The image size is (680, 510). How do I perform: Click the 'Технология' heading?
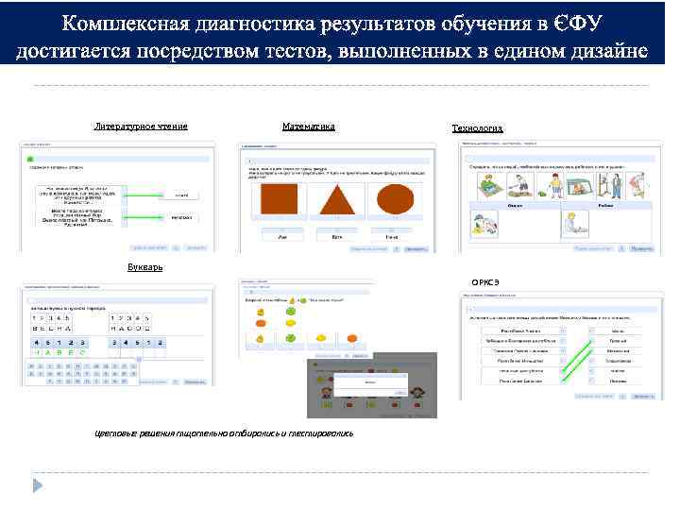click(477, 127)
